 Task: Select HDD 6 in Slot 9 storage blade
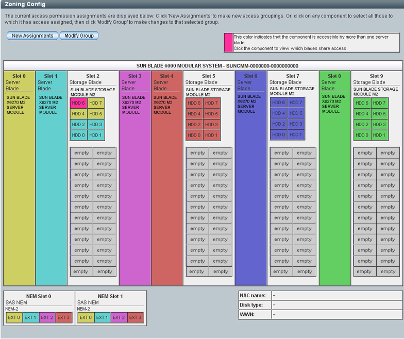pos(362,103)
